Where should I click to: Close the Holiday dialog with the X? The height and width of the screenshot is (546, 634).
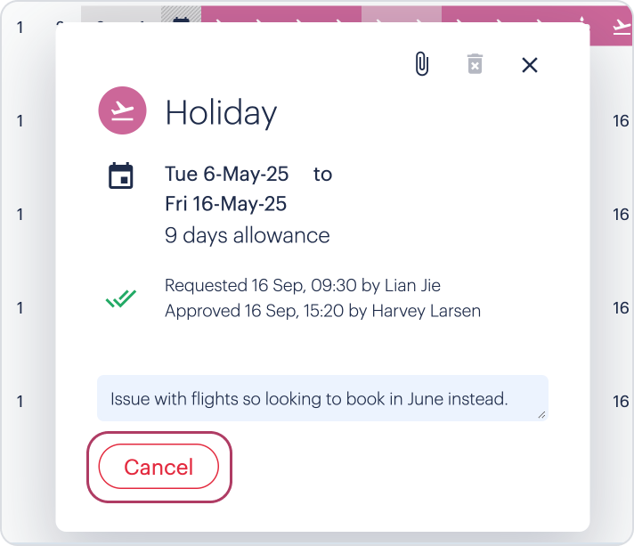pos(529,65)
